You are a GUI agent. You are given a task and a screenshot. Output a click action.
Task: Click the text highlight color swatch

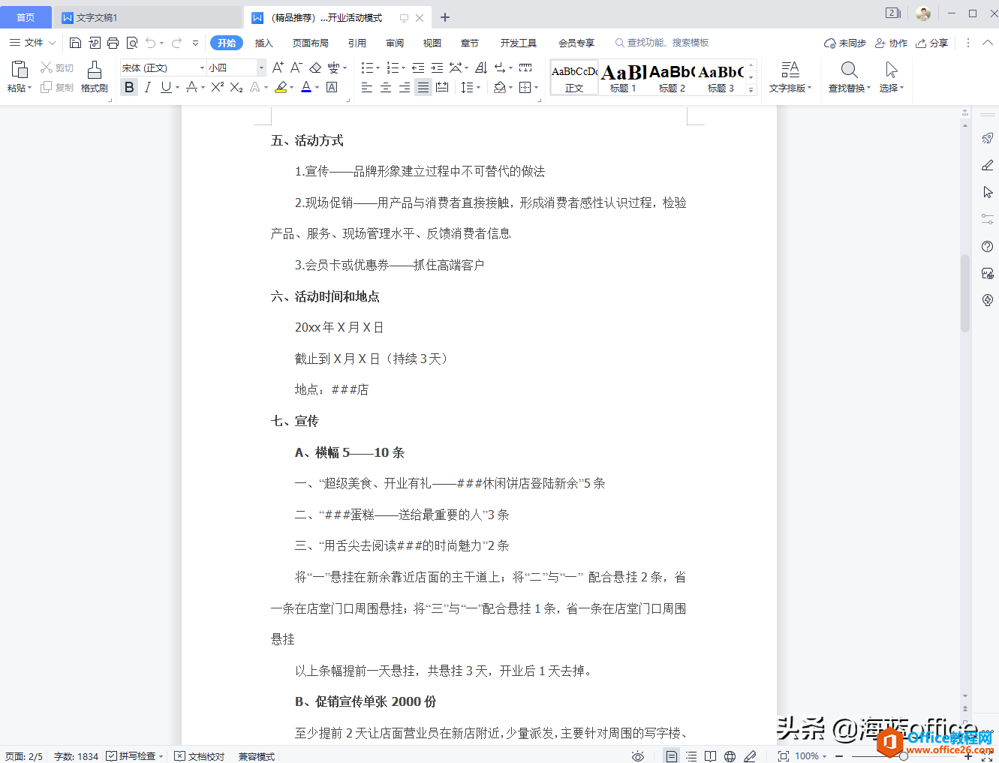tap(281, 87)
